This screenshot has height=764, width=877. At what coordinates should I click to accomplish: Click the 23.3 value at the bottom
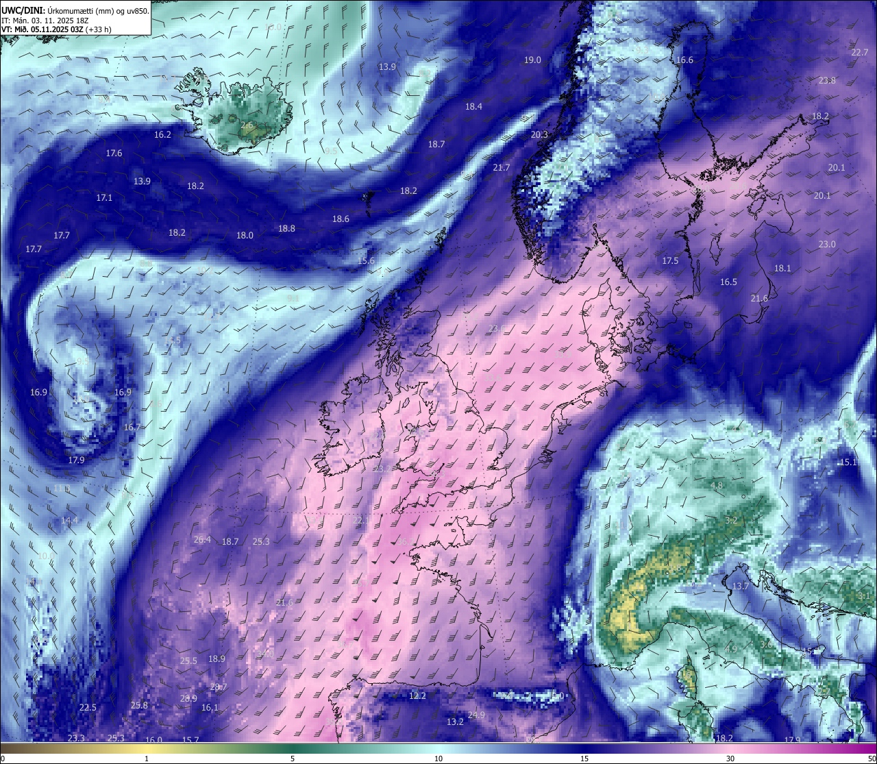pyautogui.click(x=76, y=739)
